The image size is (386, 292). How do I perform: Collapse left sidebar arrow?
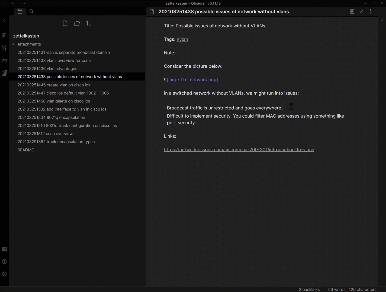(4, 21)
